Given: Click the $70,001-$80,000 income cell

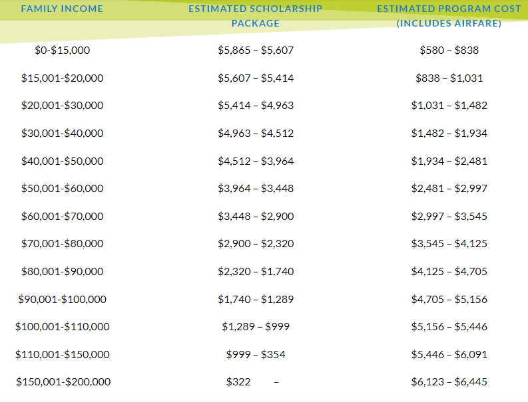Looking at the screenshot, I should click(63, 243).
